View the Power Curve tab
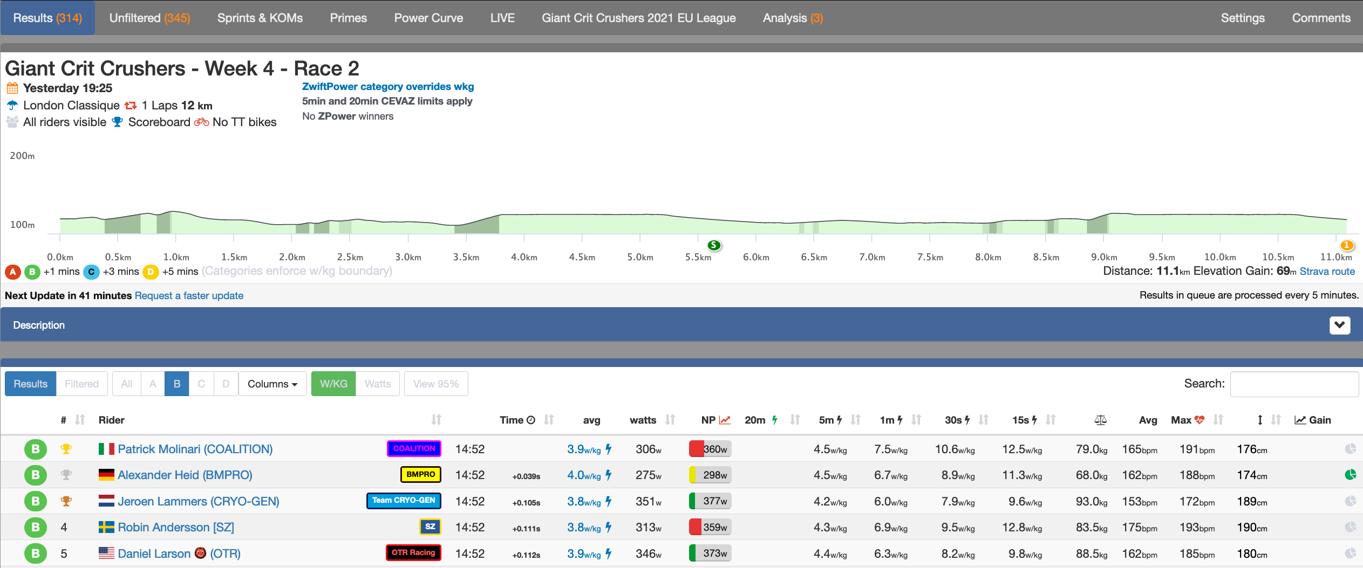Viewport: 1363px width, 568px height. 428,18
